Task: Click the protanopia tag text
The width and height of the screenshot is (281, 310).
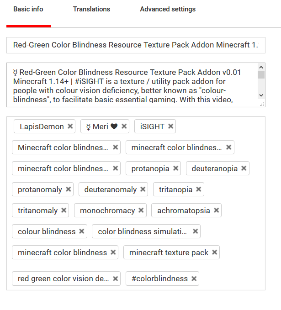Action: coord(150,168)
